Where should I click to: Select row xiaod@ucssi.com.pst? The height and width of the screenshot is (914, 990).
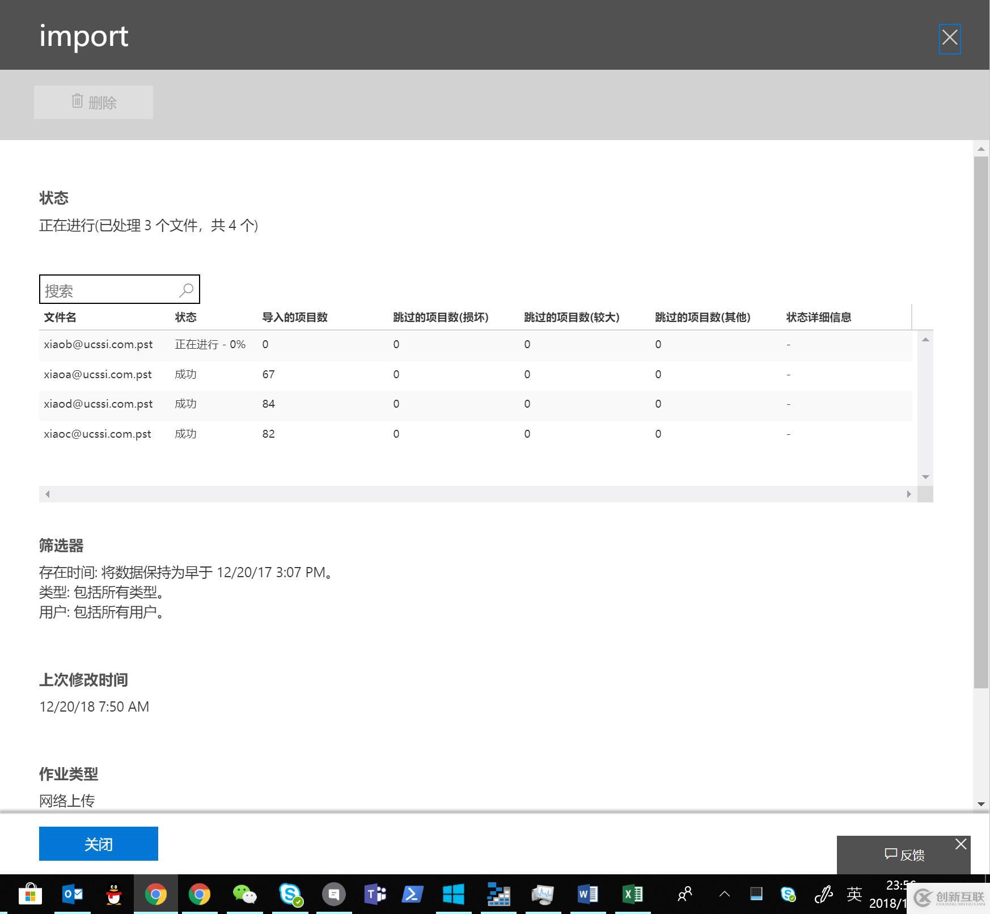coord(476,404)
